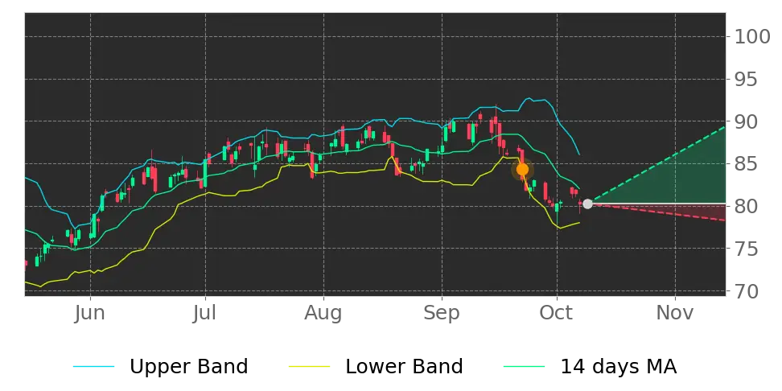The height and width of the screenshot is (391, 782).
Task: Select the Lower Band legend label
Action: [404, 367]
